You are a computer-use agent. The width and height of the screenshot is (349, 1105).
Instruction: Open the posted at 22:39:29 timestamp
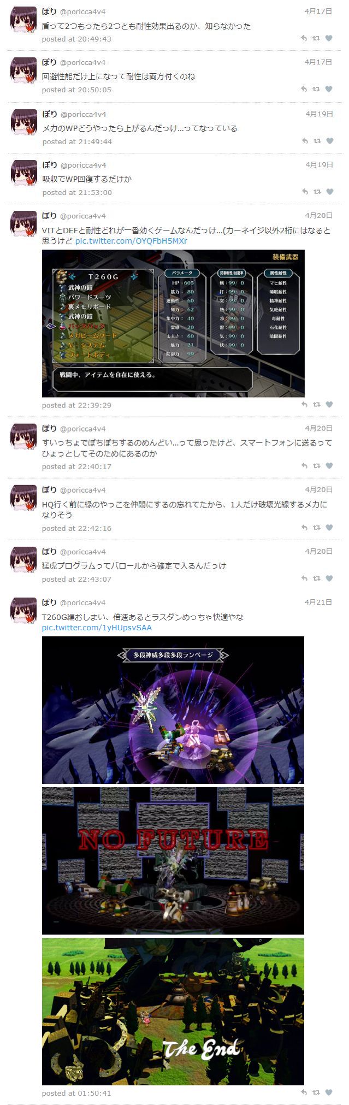76,405
